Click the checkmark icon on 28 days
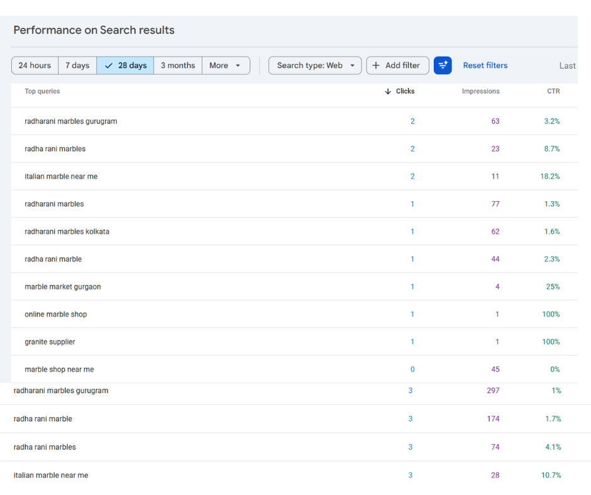 coord(109,65)
